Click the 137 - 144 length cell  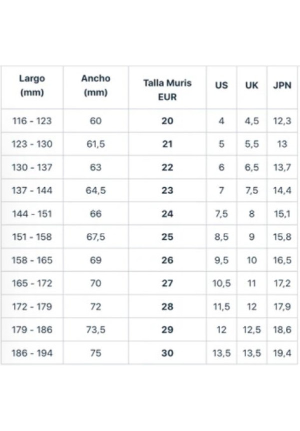[32, 191]
